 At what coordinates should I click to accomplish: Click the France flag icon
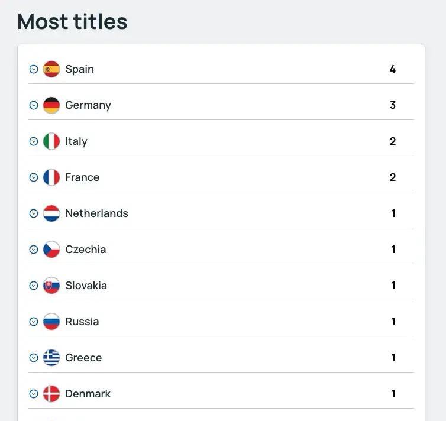point(51,177)
